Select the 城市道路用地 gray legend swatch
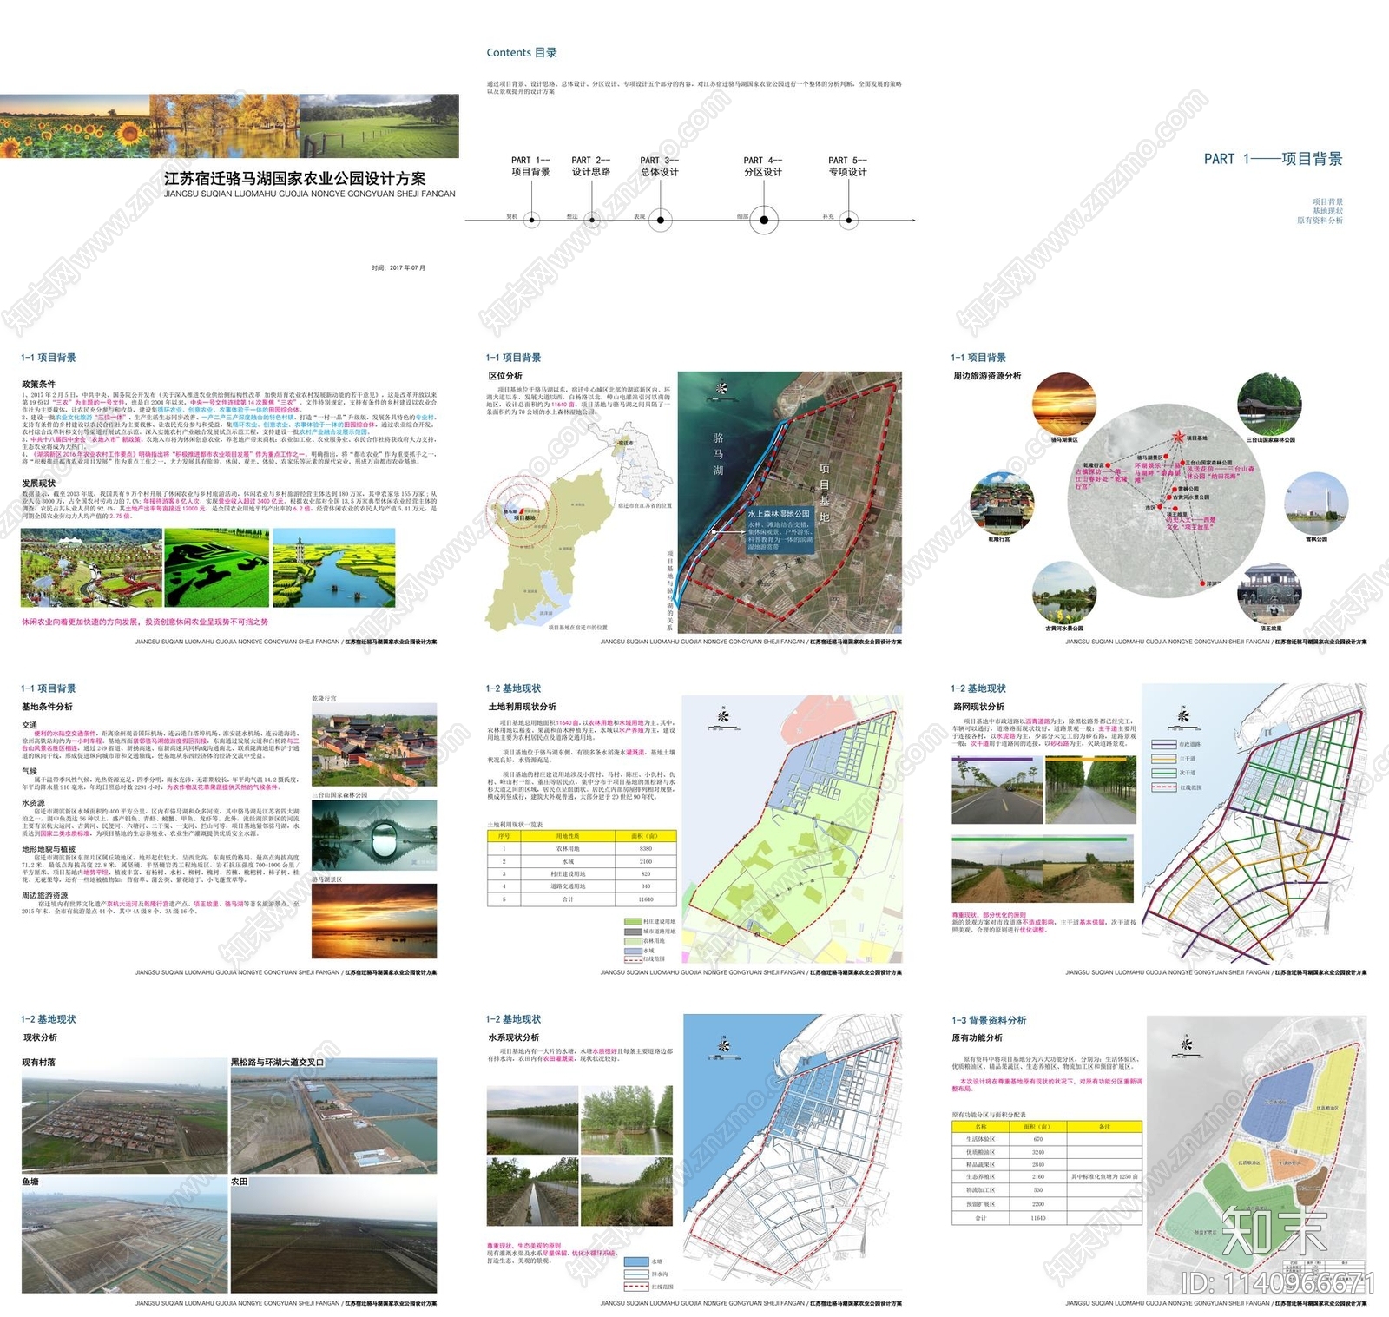This screenshot has width=1389, height=1317. [x=632, y=931]
